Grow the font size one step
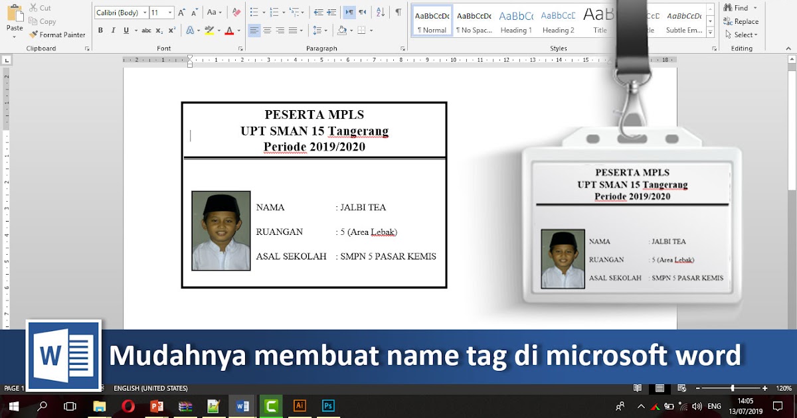 [x=181, y=12]
